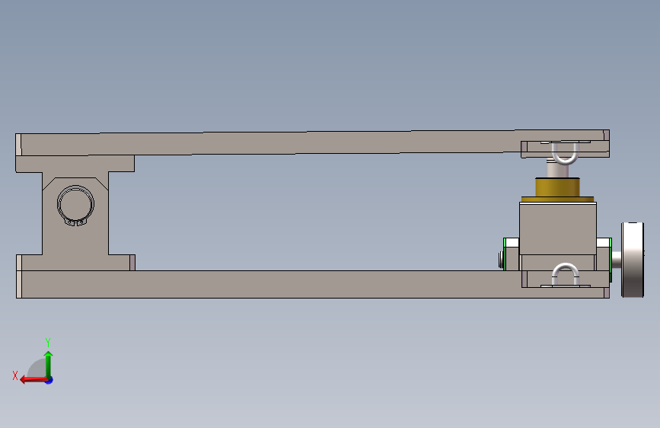The image size is (660, 428).
Task: Select the brass bushing above the gray housing
Action: pos(558,190)
